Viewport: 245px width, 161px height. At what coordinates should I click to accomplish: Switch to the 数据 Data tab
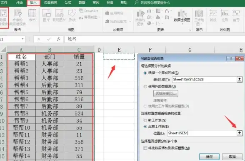(x=82, y=2)
